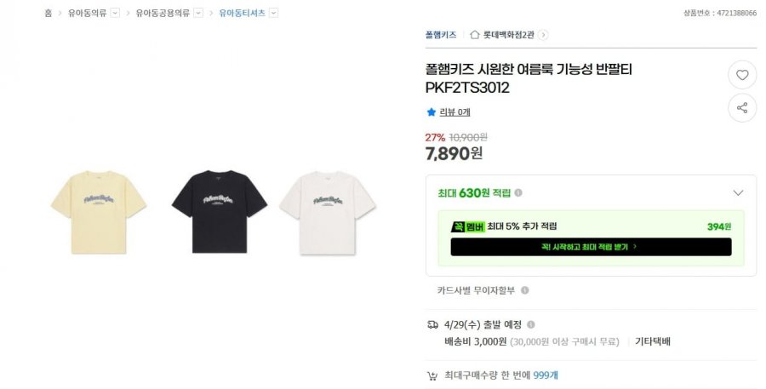Click the 롯데백화점2관 store home icon
The image size is (766, 389).
pyautogui.click(x=475, y=35)
